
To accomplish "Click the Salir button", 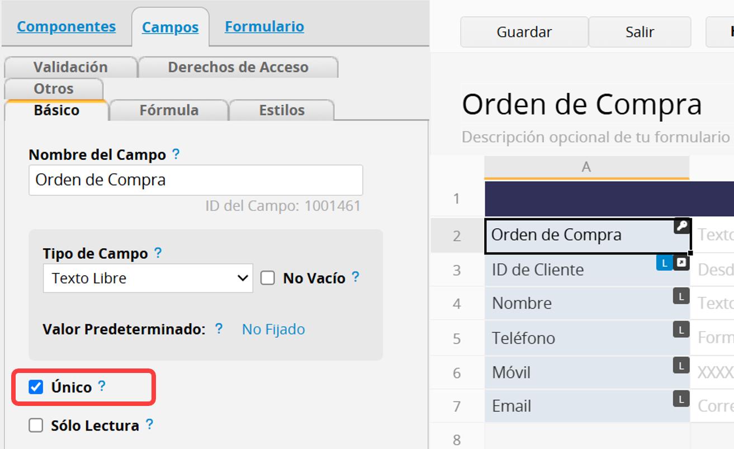I will coord(640,32).
